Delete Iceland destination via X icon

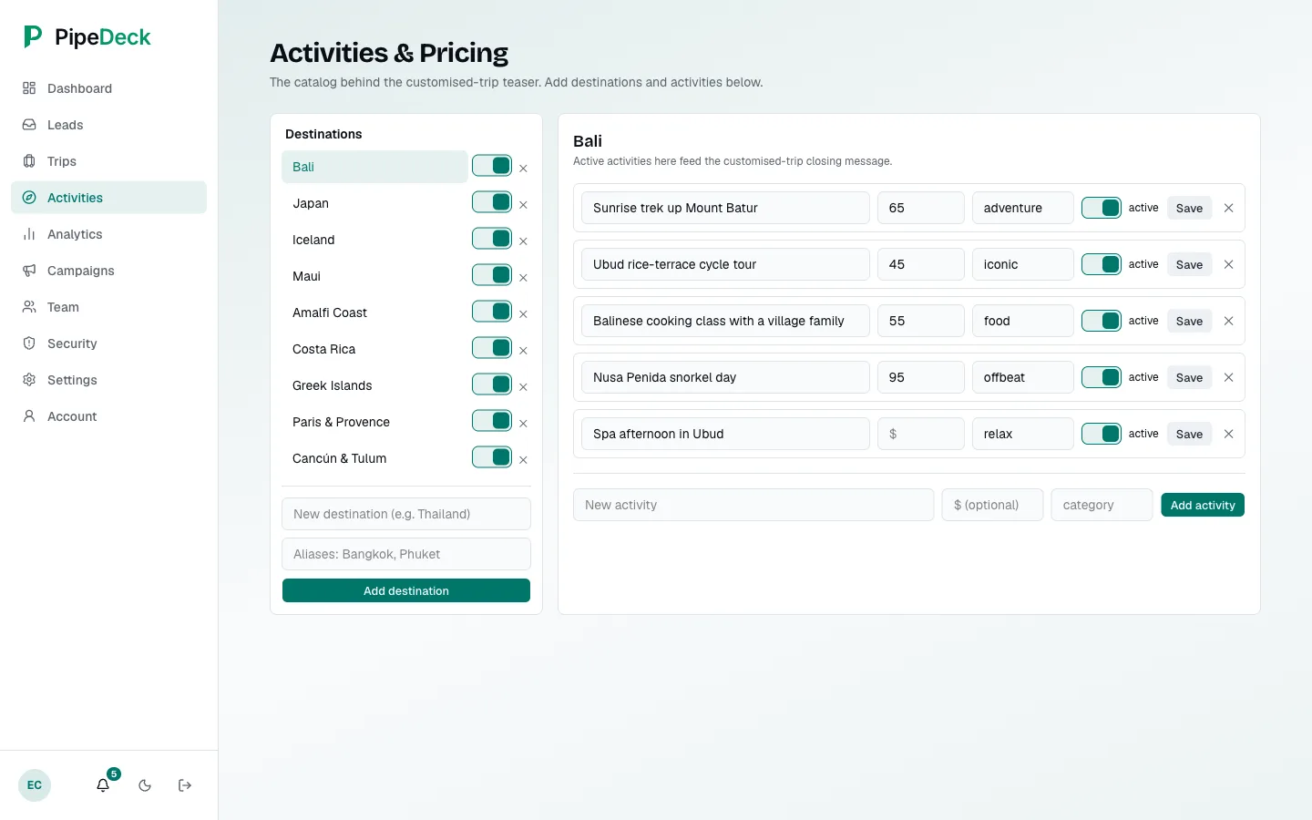coord(523,241)
